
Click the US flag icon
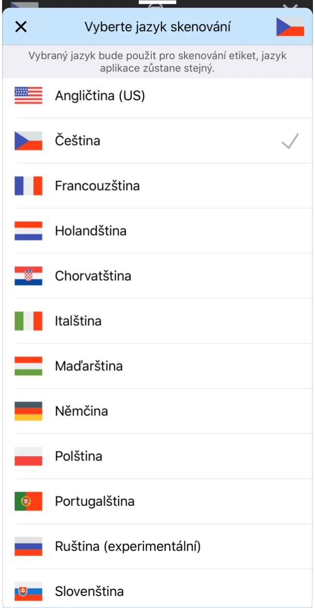tap(28, 96)
